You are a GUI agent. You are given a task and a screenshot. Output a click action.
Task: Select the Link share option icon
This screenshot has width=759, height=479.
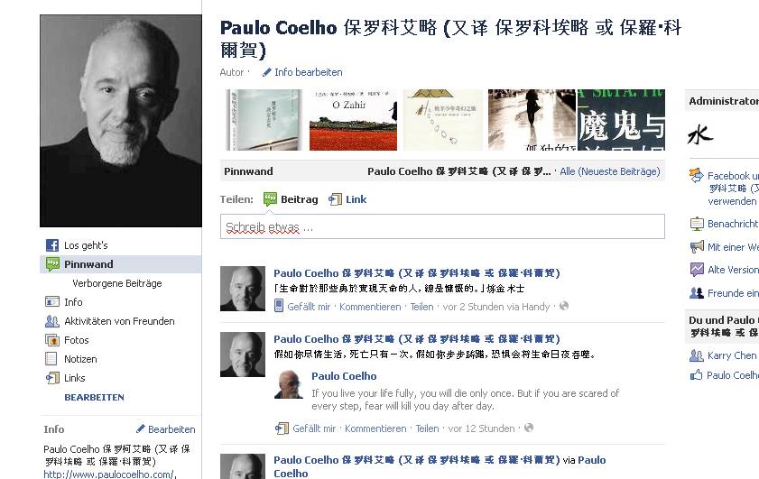click(335, 199)
